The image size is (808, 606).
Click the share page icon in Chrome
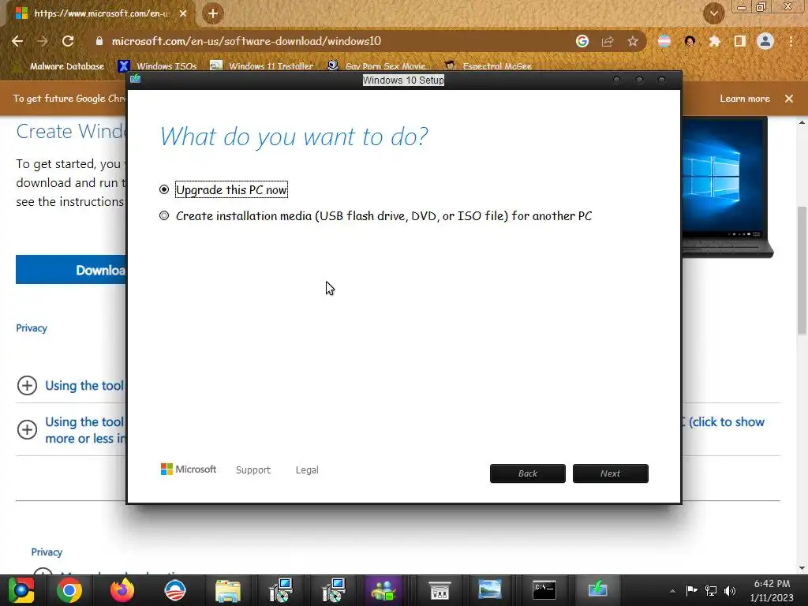pos(608,41)
